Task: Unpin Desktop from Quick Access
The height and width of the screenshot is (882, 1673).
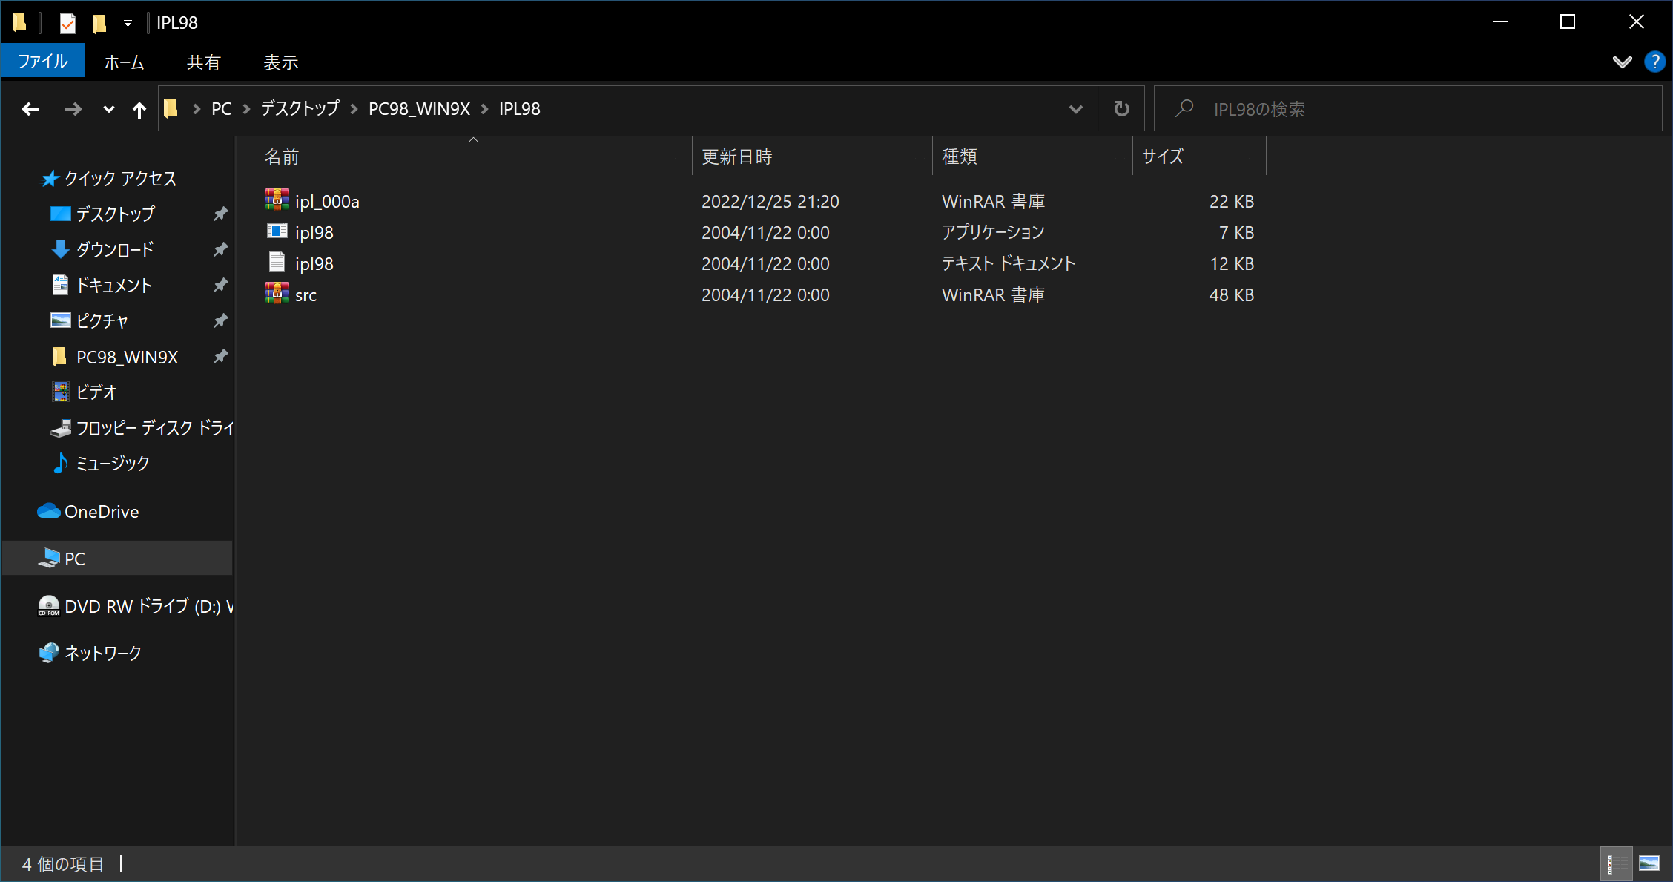Action: coord(220,214)
